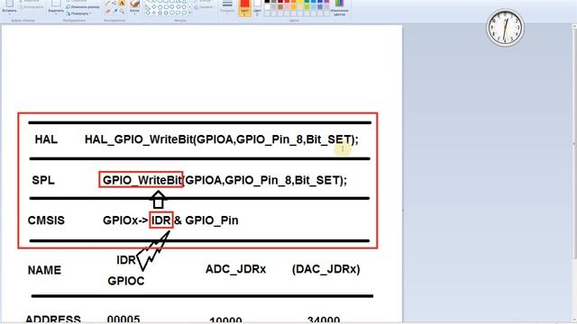Click the 'ADC_JDRx' text on canvas
This screenshot has width=577, height=324.
pos(235,269)
